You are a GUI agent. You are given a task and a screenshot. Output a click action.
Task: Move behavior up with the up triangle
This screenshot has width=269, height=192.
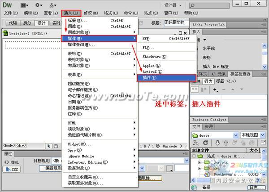pyautogui.click(x=233, y=89)
